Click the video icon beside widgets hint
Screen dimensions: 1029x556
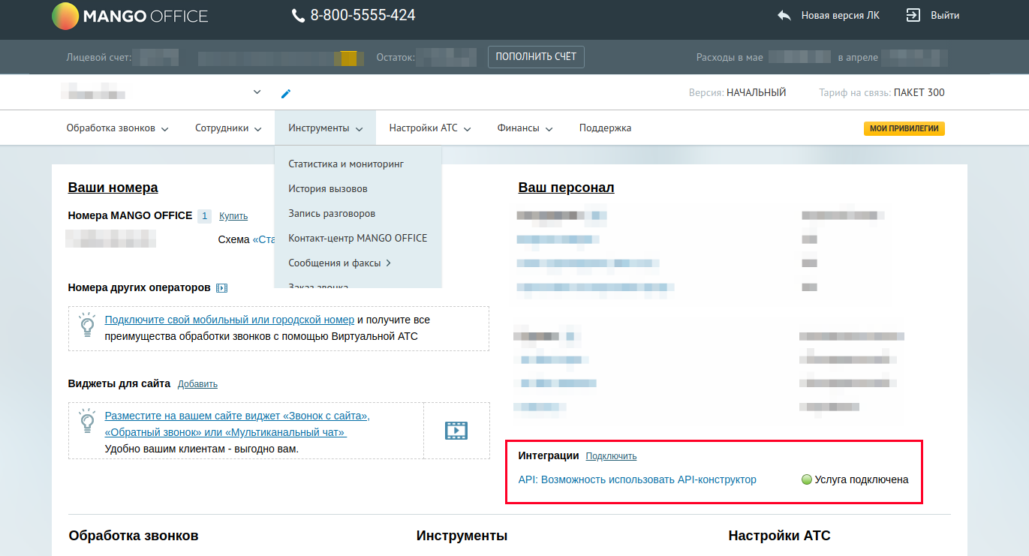[456, 430]
